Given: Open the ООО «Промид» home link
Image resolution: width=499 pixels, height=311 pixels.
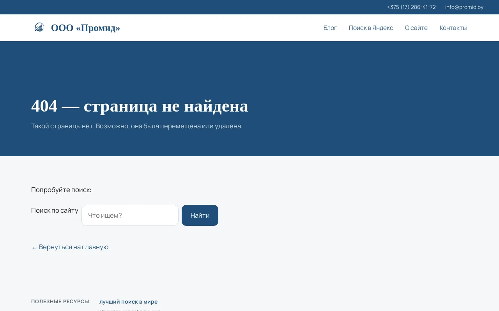Looking at the screenshot, I should pos(85,28).
